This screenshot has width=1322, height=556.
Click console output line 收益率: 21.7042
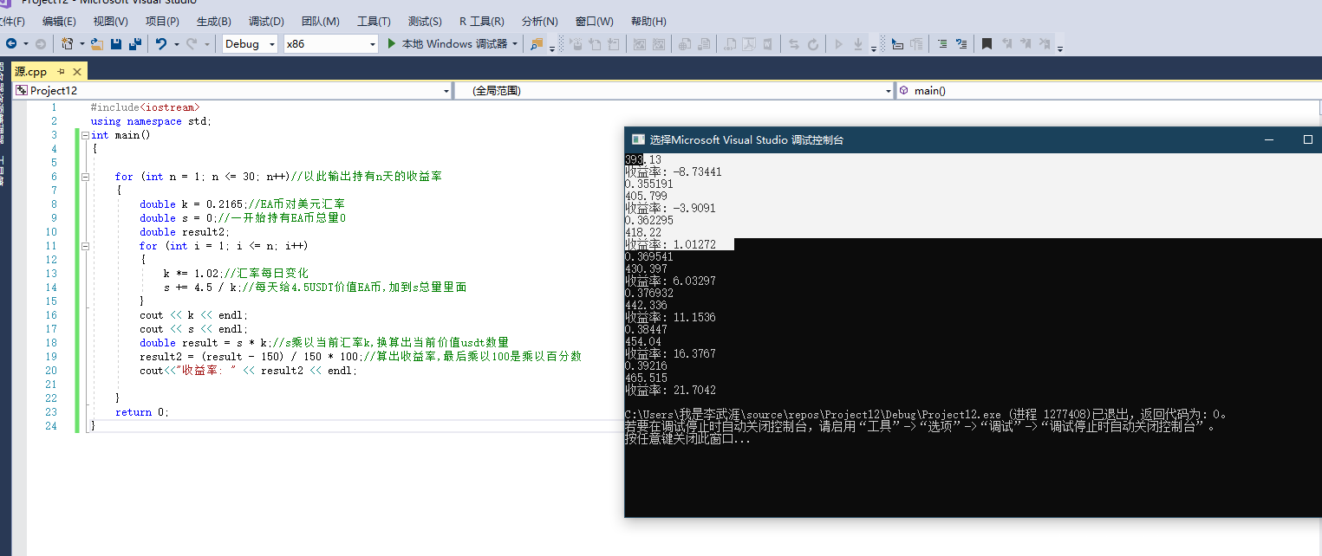(x=670, y=391)
